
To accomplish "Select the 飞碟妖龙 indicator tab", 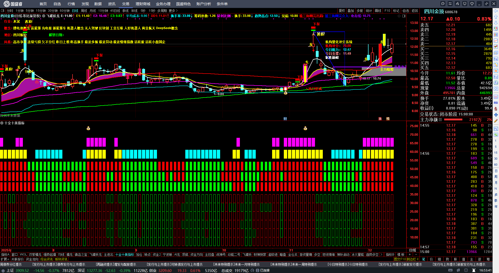I will (96, 255).
